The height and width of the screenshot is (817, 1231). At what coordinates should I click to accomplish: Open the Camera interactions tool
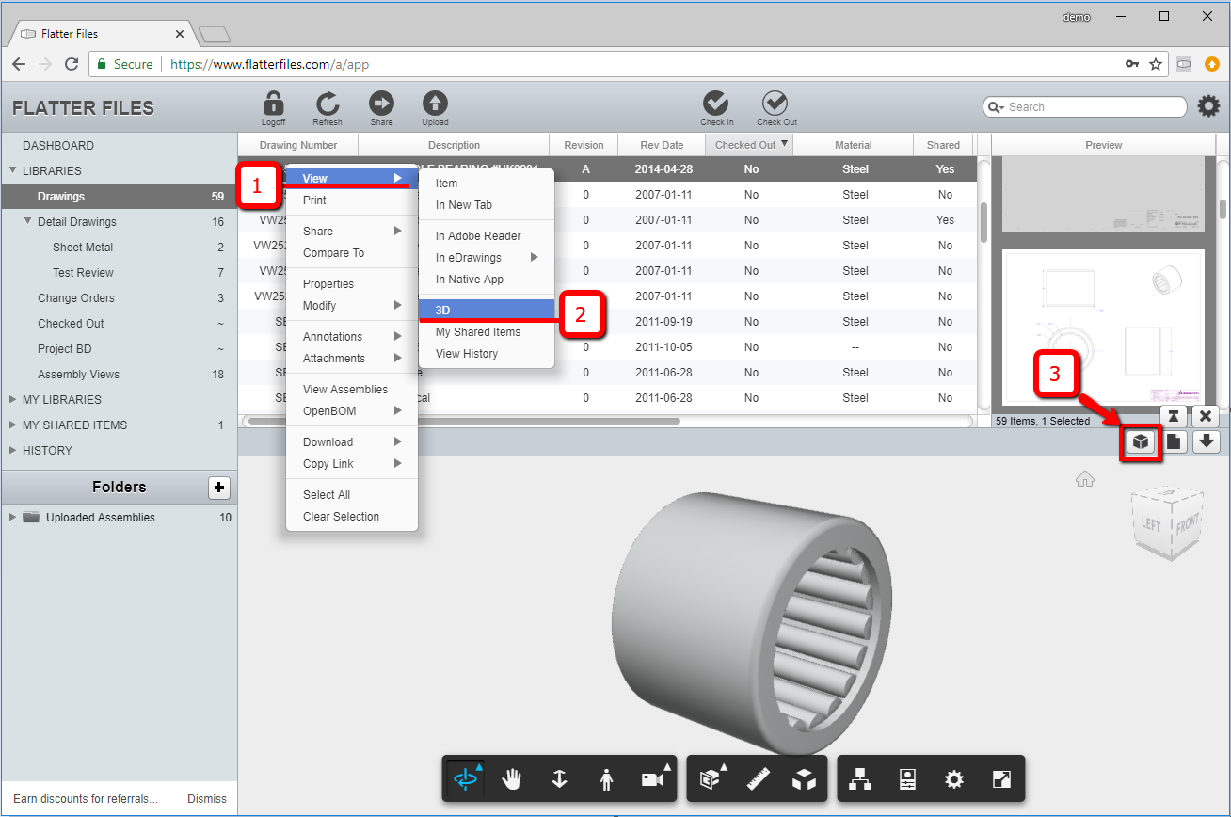(x=653, y=778)
